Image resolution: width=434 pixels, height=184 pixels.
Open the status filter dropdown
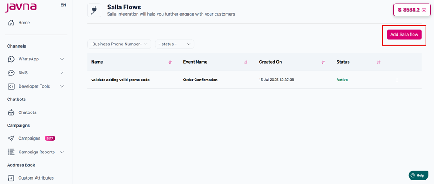(174, 44)
